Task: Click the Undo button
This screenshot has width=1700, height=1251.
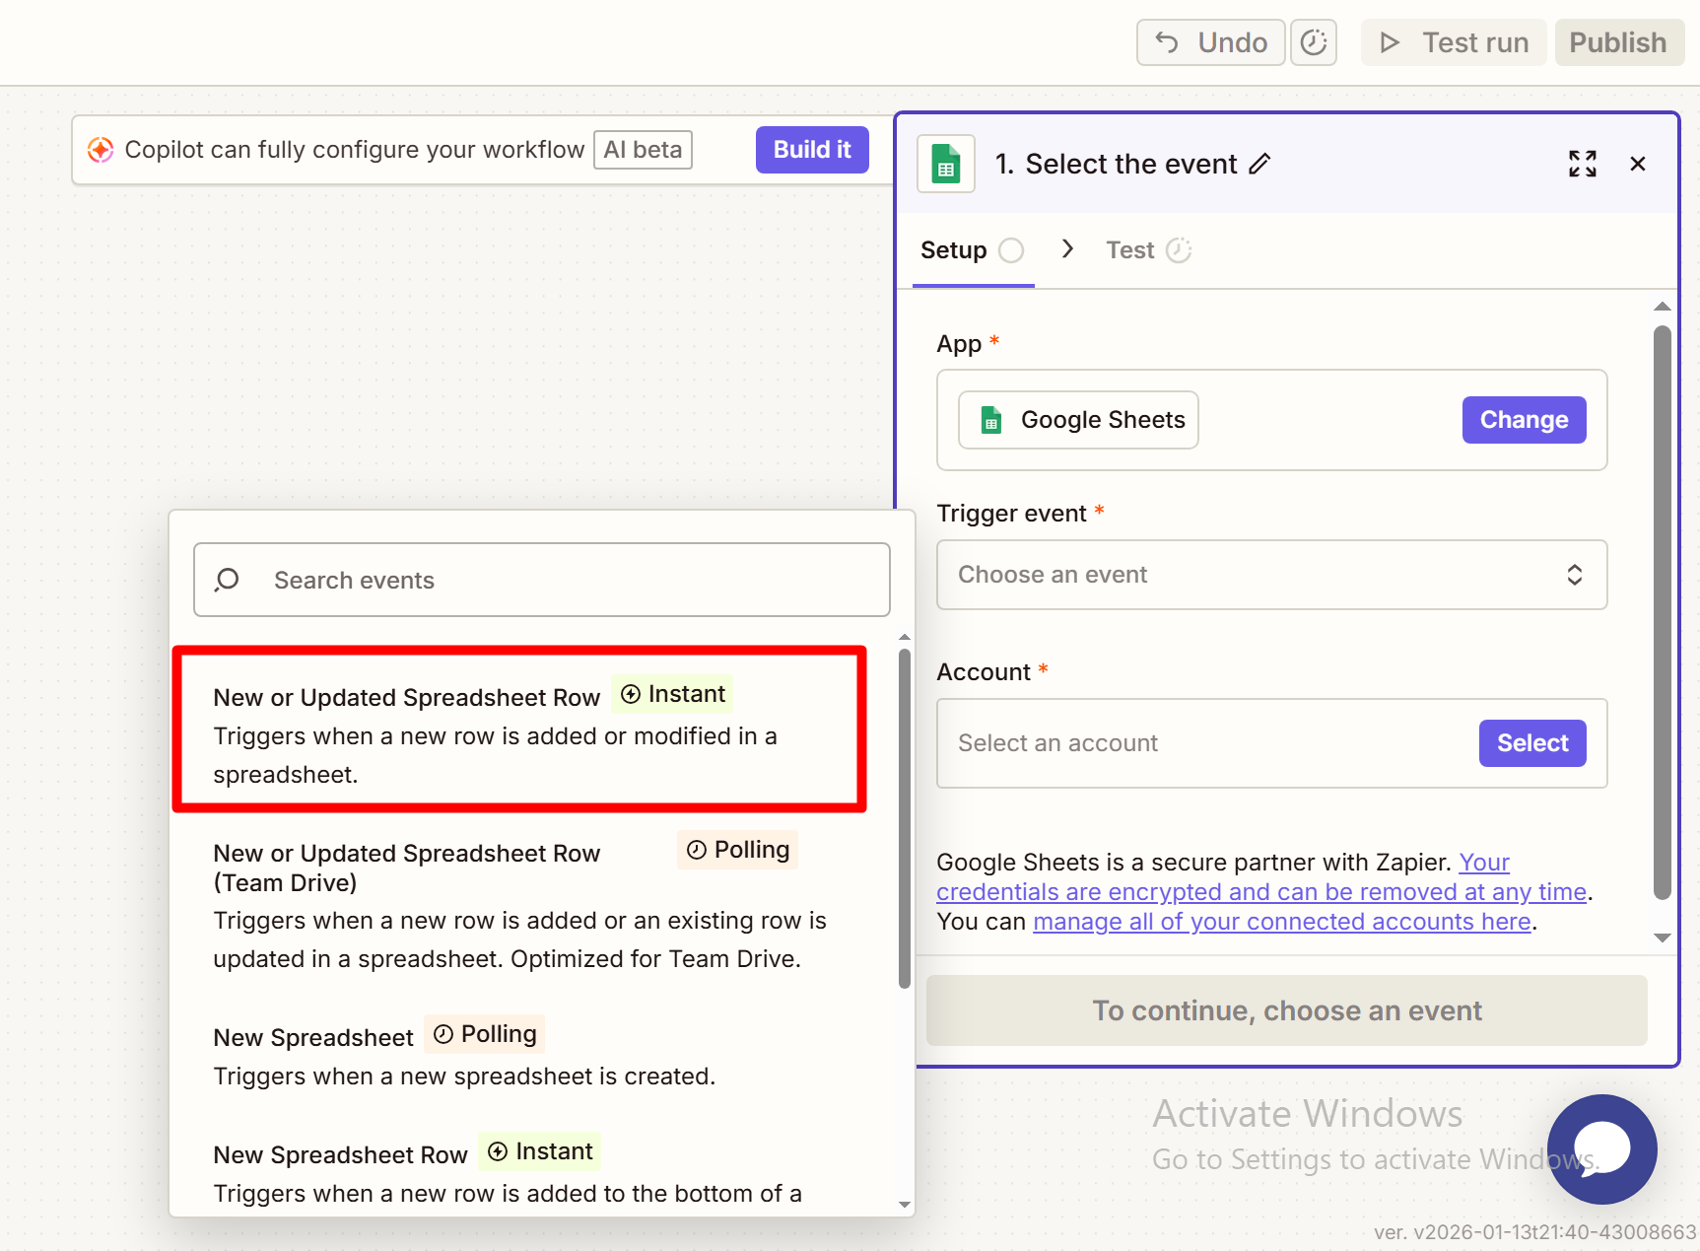Action: point(1210,42)
